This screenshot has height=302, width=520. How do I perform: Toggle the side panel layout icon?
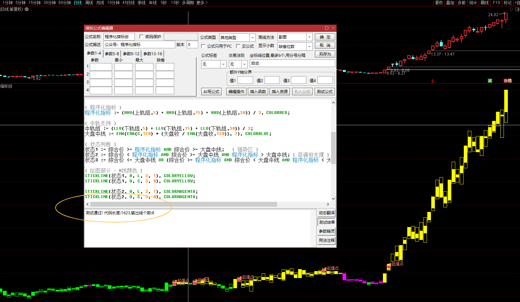click(517, 9)
